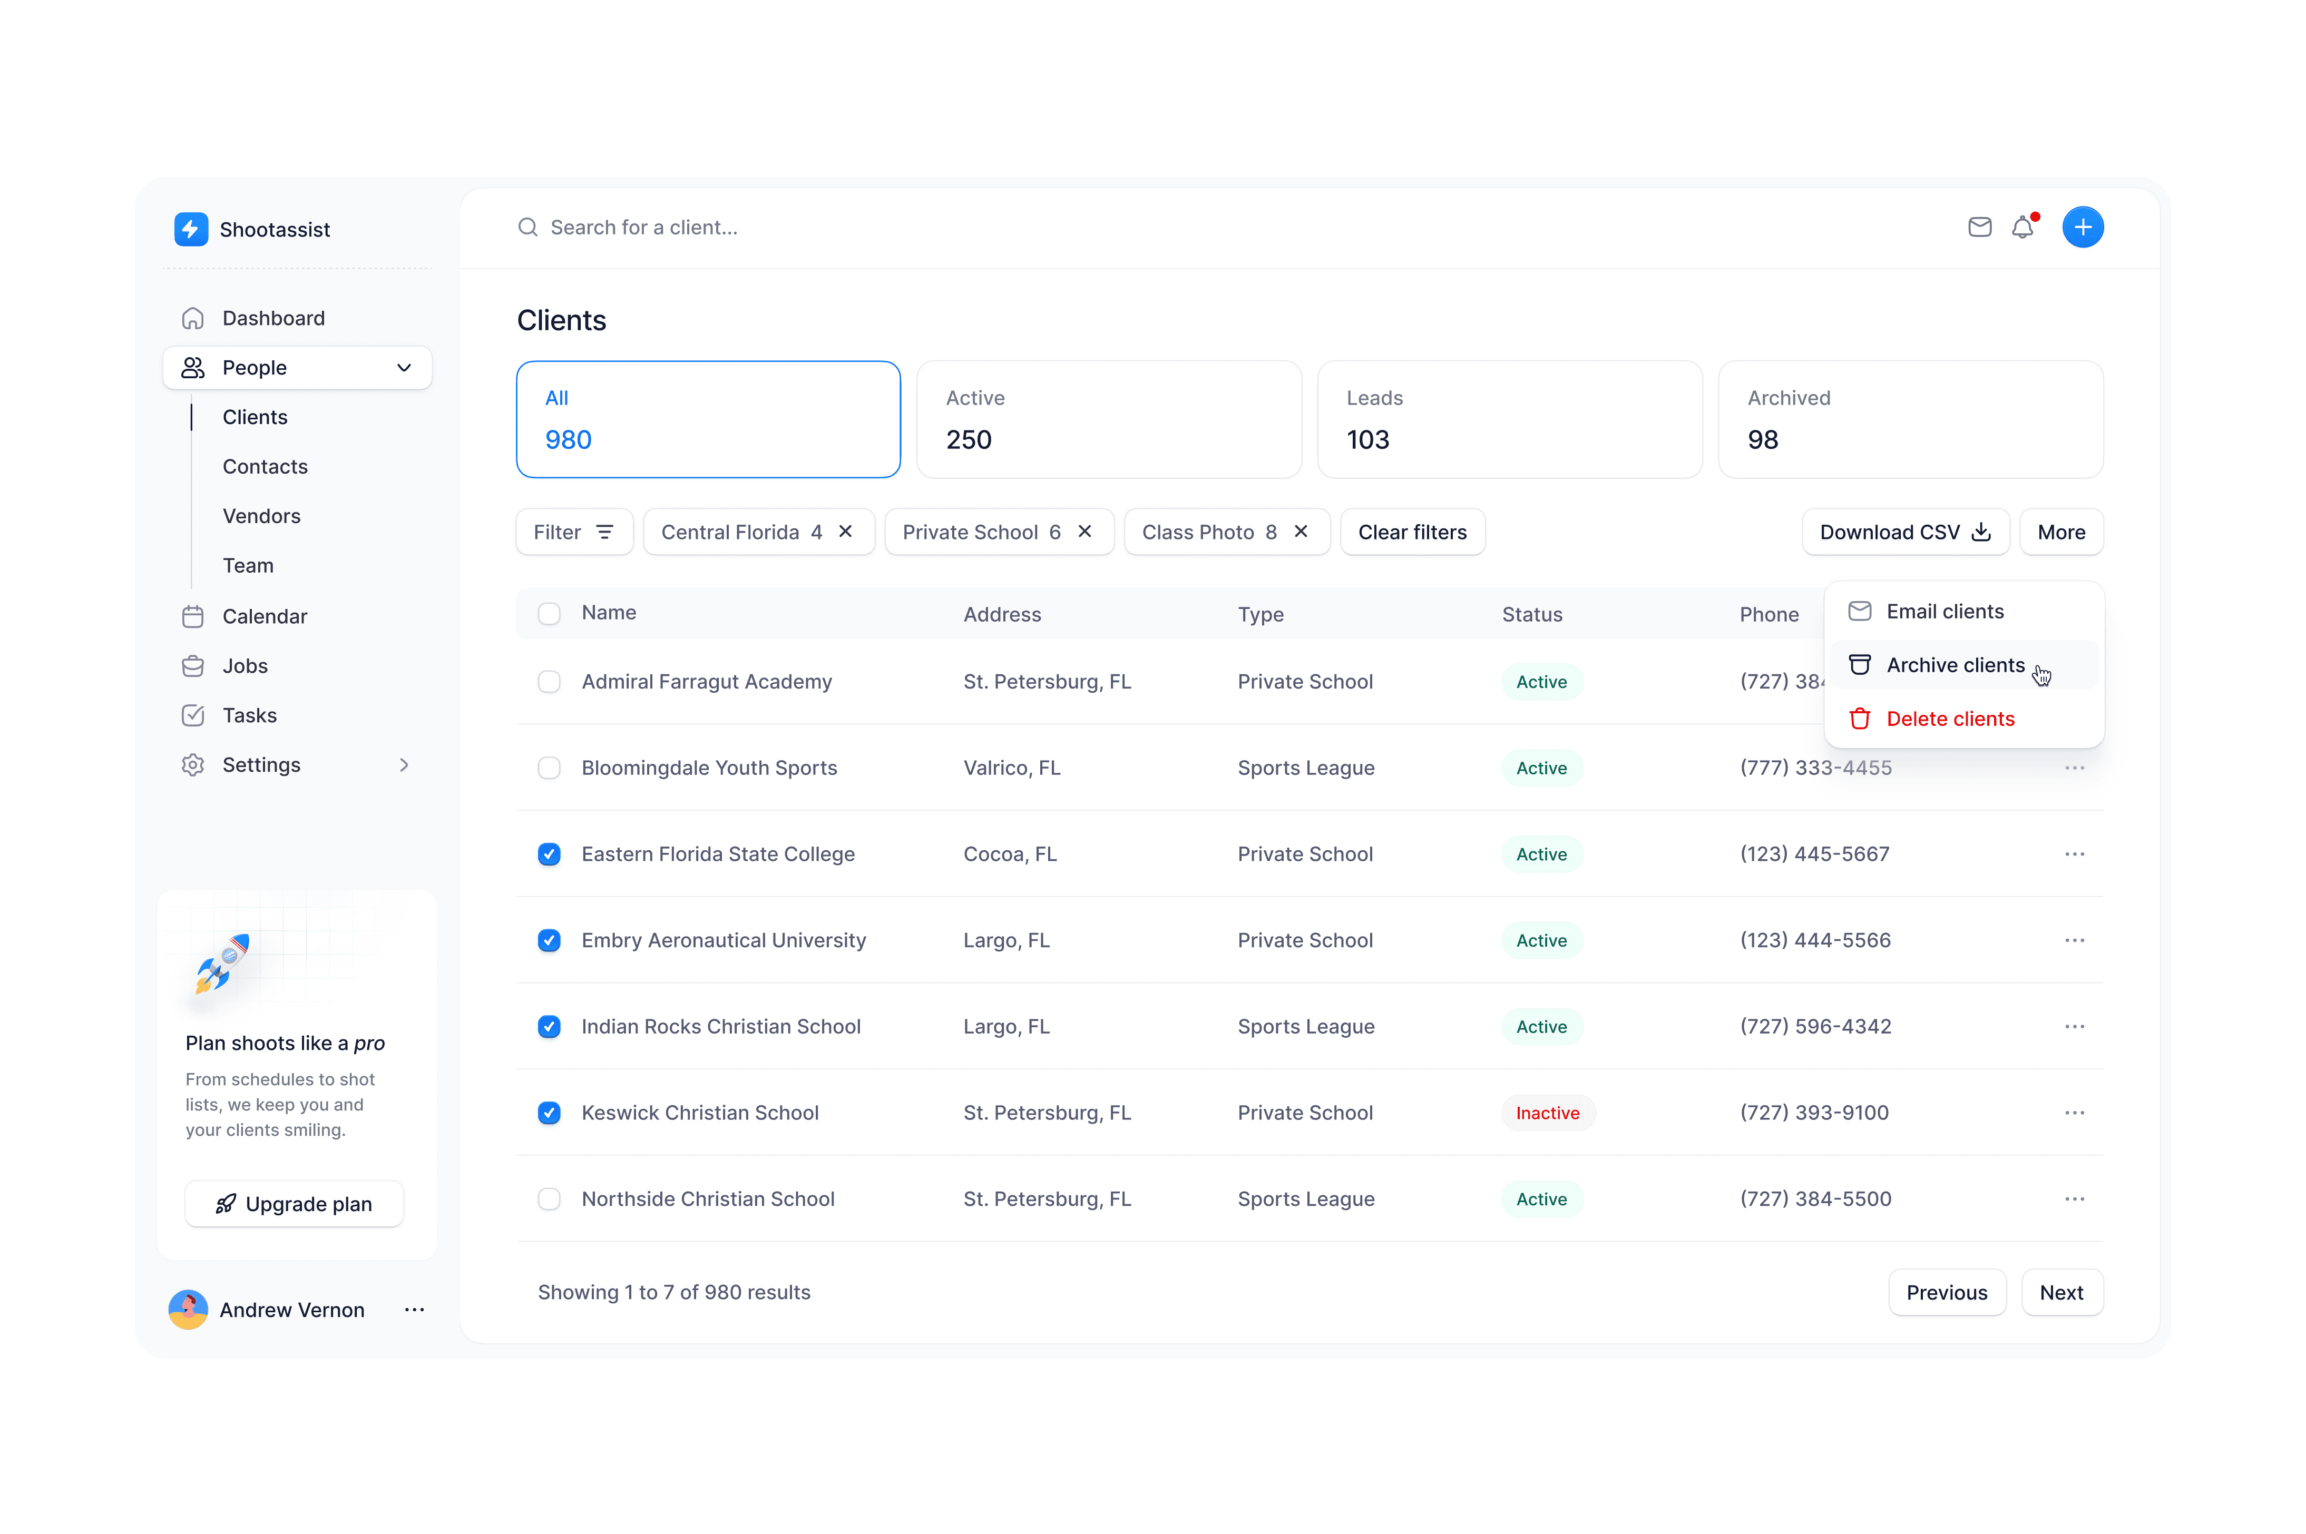
Task: Open Andrew Vernon account options menu
Action: 414,1309
